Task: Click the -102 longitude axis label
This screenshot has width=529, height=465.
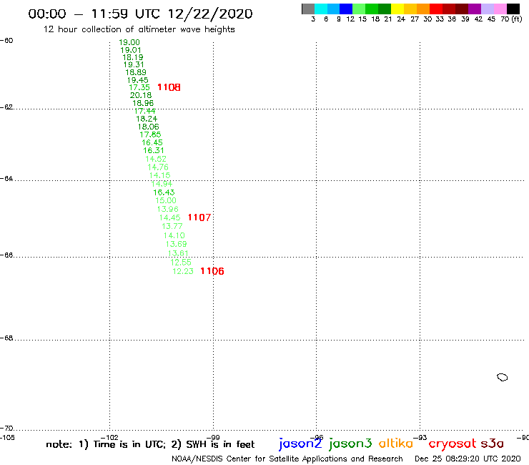Action: click(x=109, y=438)
